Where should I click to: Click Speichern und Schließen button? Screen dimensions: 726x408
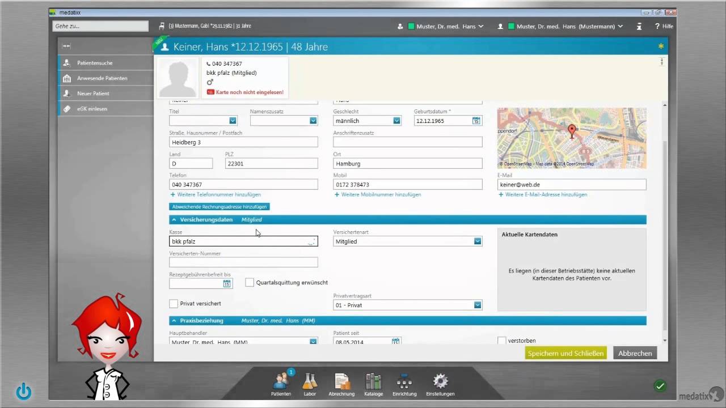click(565, 353)
